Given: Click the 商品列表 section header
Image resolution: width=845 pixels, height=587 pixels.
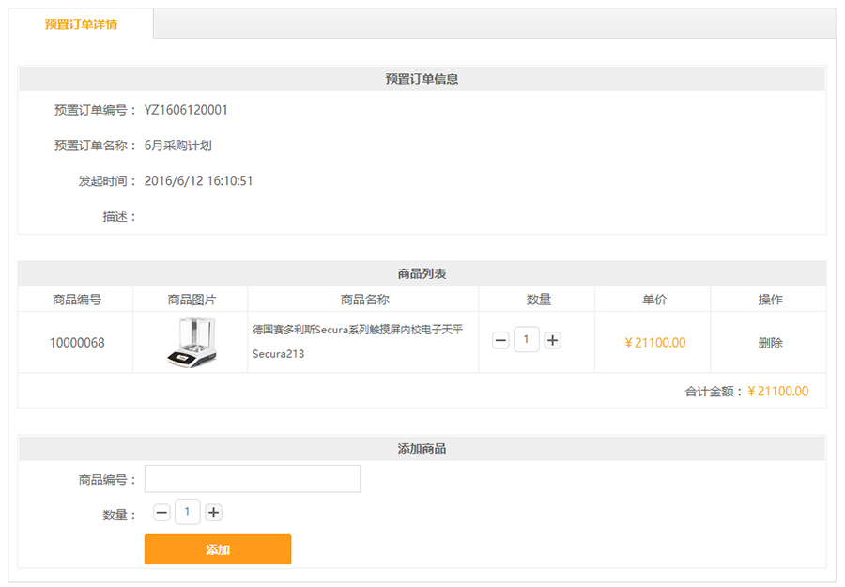Looking at the screenshot, I should [x=422, y=274].
